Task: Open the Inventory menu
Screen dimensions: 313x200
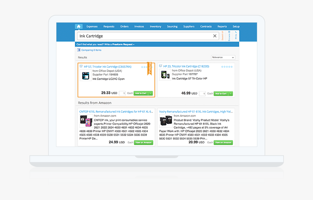Action: [155, 26]
